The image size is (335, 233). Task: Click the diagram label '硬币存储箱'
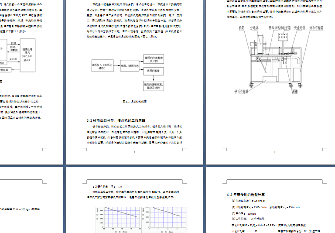(241, 92)
